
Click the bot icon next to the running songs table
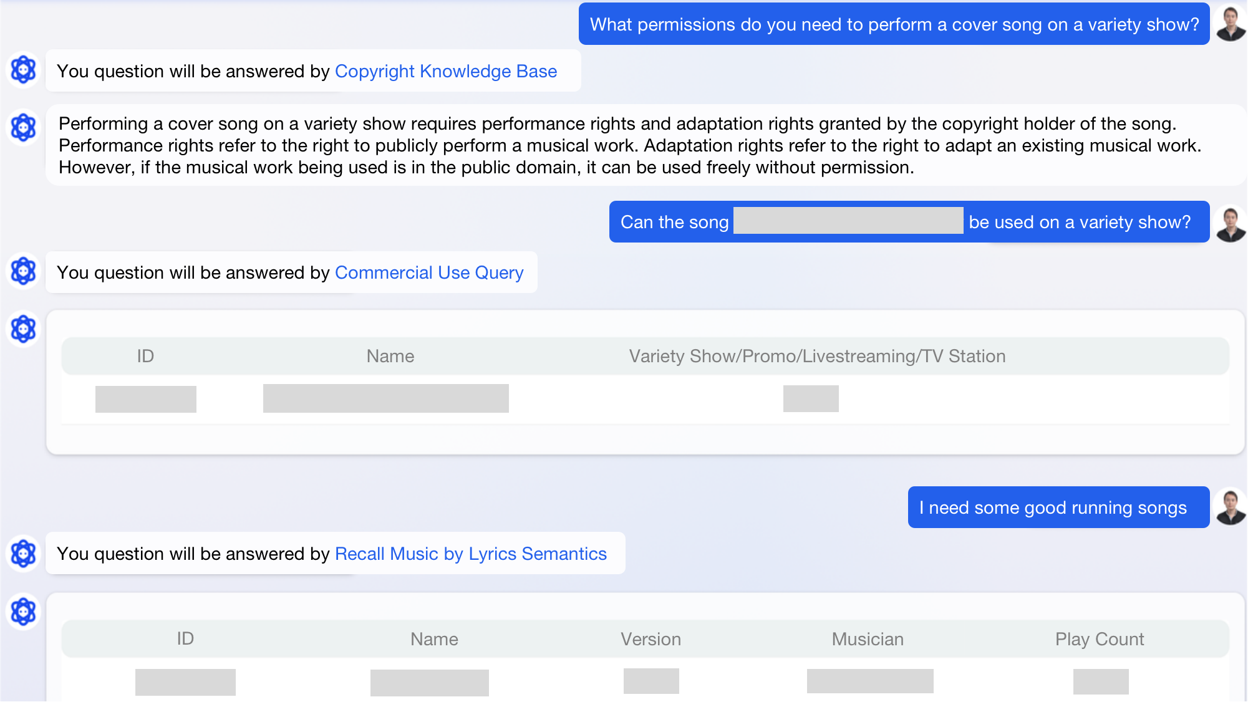[23, 612]
